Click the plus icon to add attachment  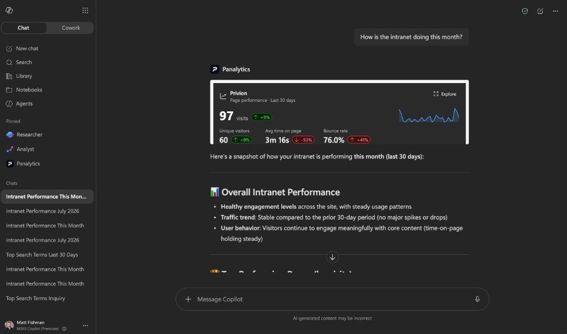click(x=188, y=299)
